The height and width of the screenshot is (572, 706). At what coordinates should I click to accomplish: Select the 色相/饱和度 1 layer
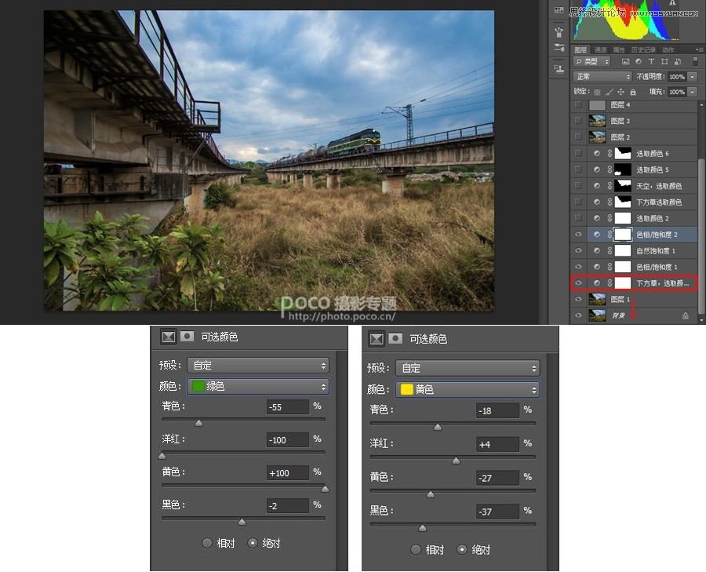pyautogui.click(x=634, y=267)
